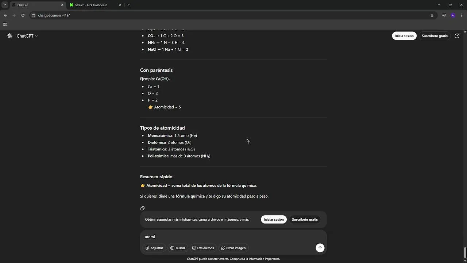View site information icon in address bar
The width and height of the screenshot is (467, 263).
click(x=33, y=15)
